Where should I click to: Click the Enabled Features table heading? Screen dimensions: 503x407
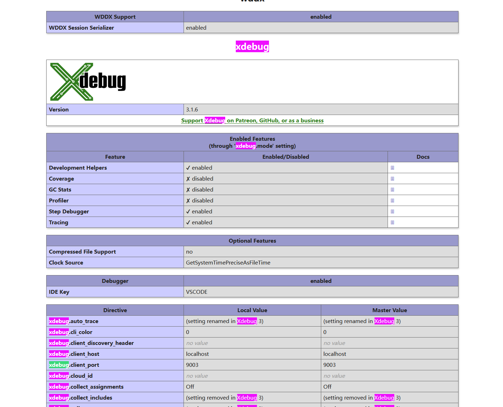(252, 142)
